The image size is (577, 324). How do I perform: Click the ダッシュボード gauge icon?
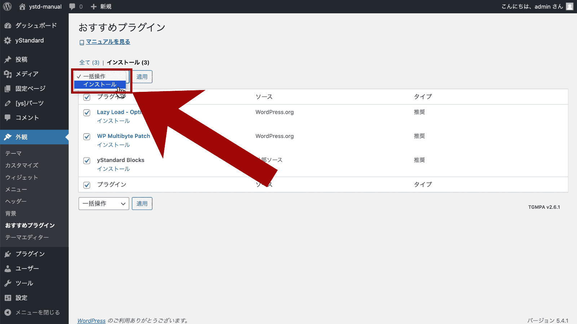point(8,26)
